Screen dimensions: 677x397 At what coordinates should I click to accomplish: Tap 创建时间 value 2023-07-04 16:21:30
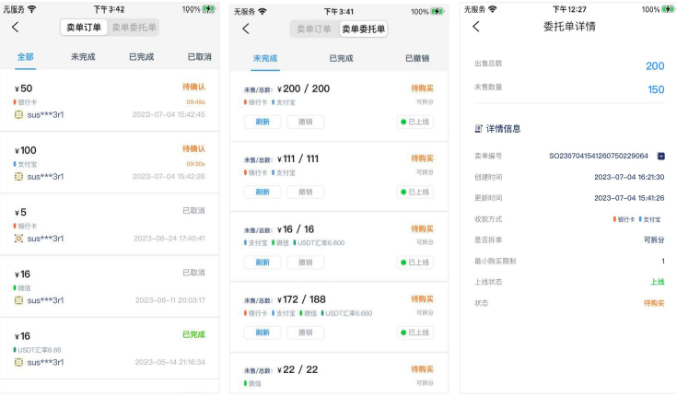(x=629, y=177)
